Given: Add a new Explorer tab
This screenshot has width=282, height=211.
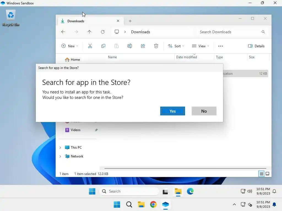Looking at the screenshot, I should tap(130, 21).
